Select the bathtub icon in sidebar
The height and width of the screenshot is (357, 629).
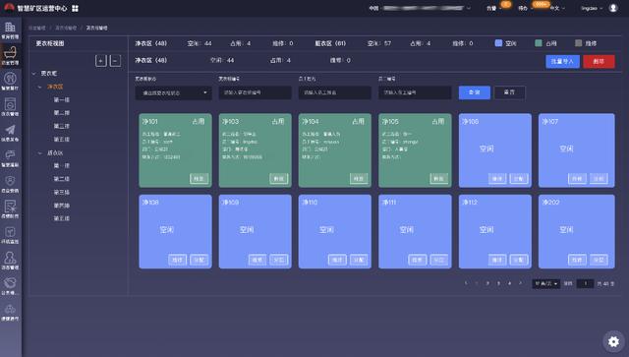click(10, 52)
